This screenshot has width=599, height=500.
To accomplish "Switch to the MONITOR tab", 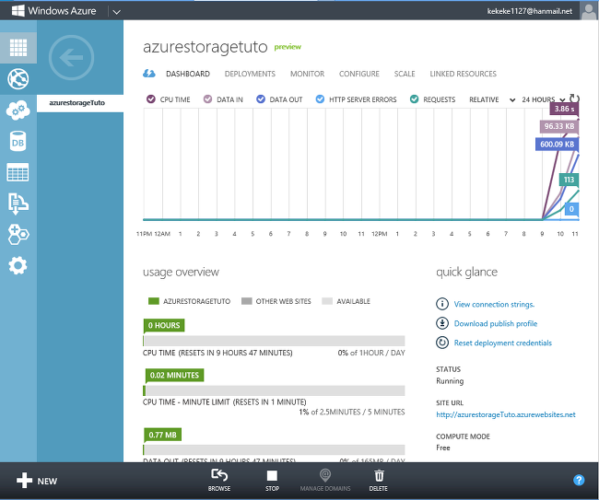I will coord(307,74).
